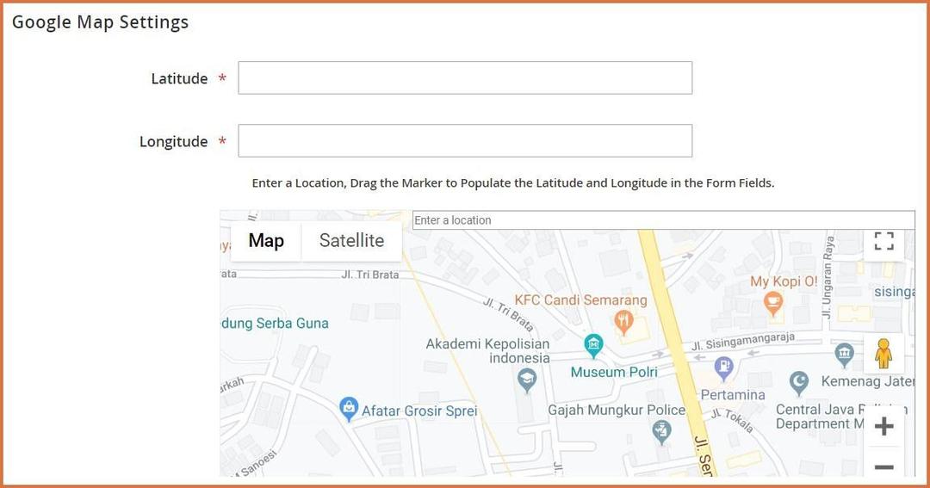Click the Akademi Kepolisian indonesia label
This screenshot has width=930, height=488.
(x=487, y=351)
